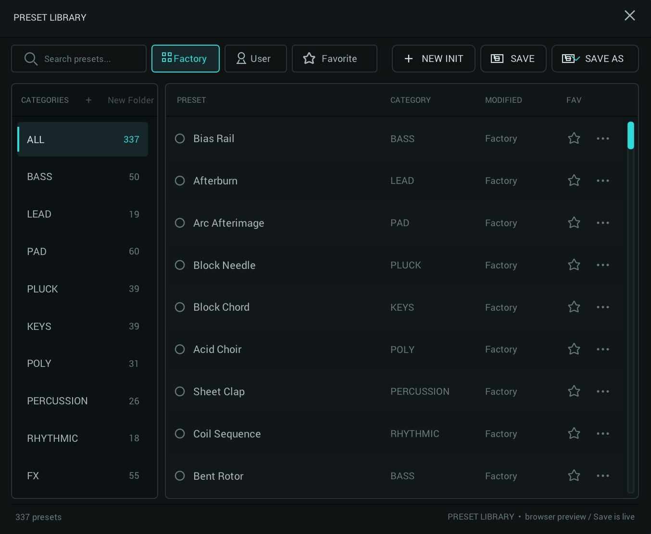651x534 pixels.
Task: Favorite the Bias Rail preset star
Action: (574, 138)
